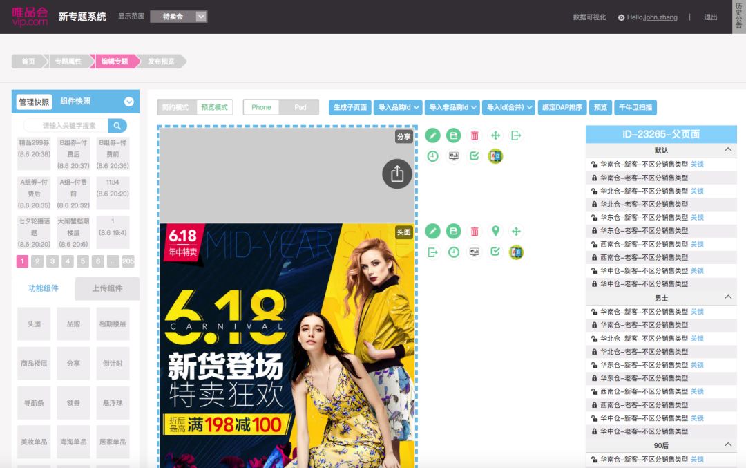Click the green save icon on the share component
The image size is (746, 468).
(454, 135)
